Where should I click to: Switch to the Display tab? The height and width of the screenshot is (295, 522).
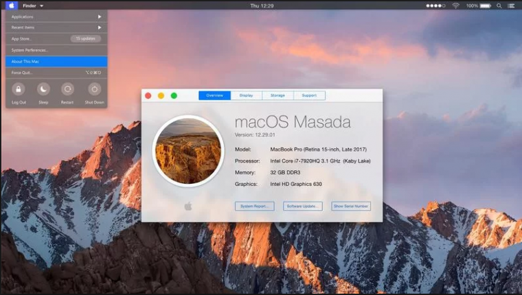[x=247, y=95]
